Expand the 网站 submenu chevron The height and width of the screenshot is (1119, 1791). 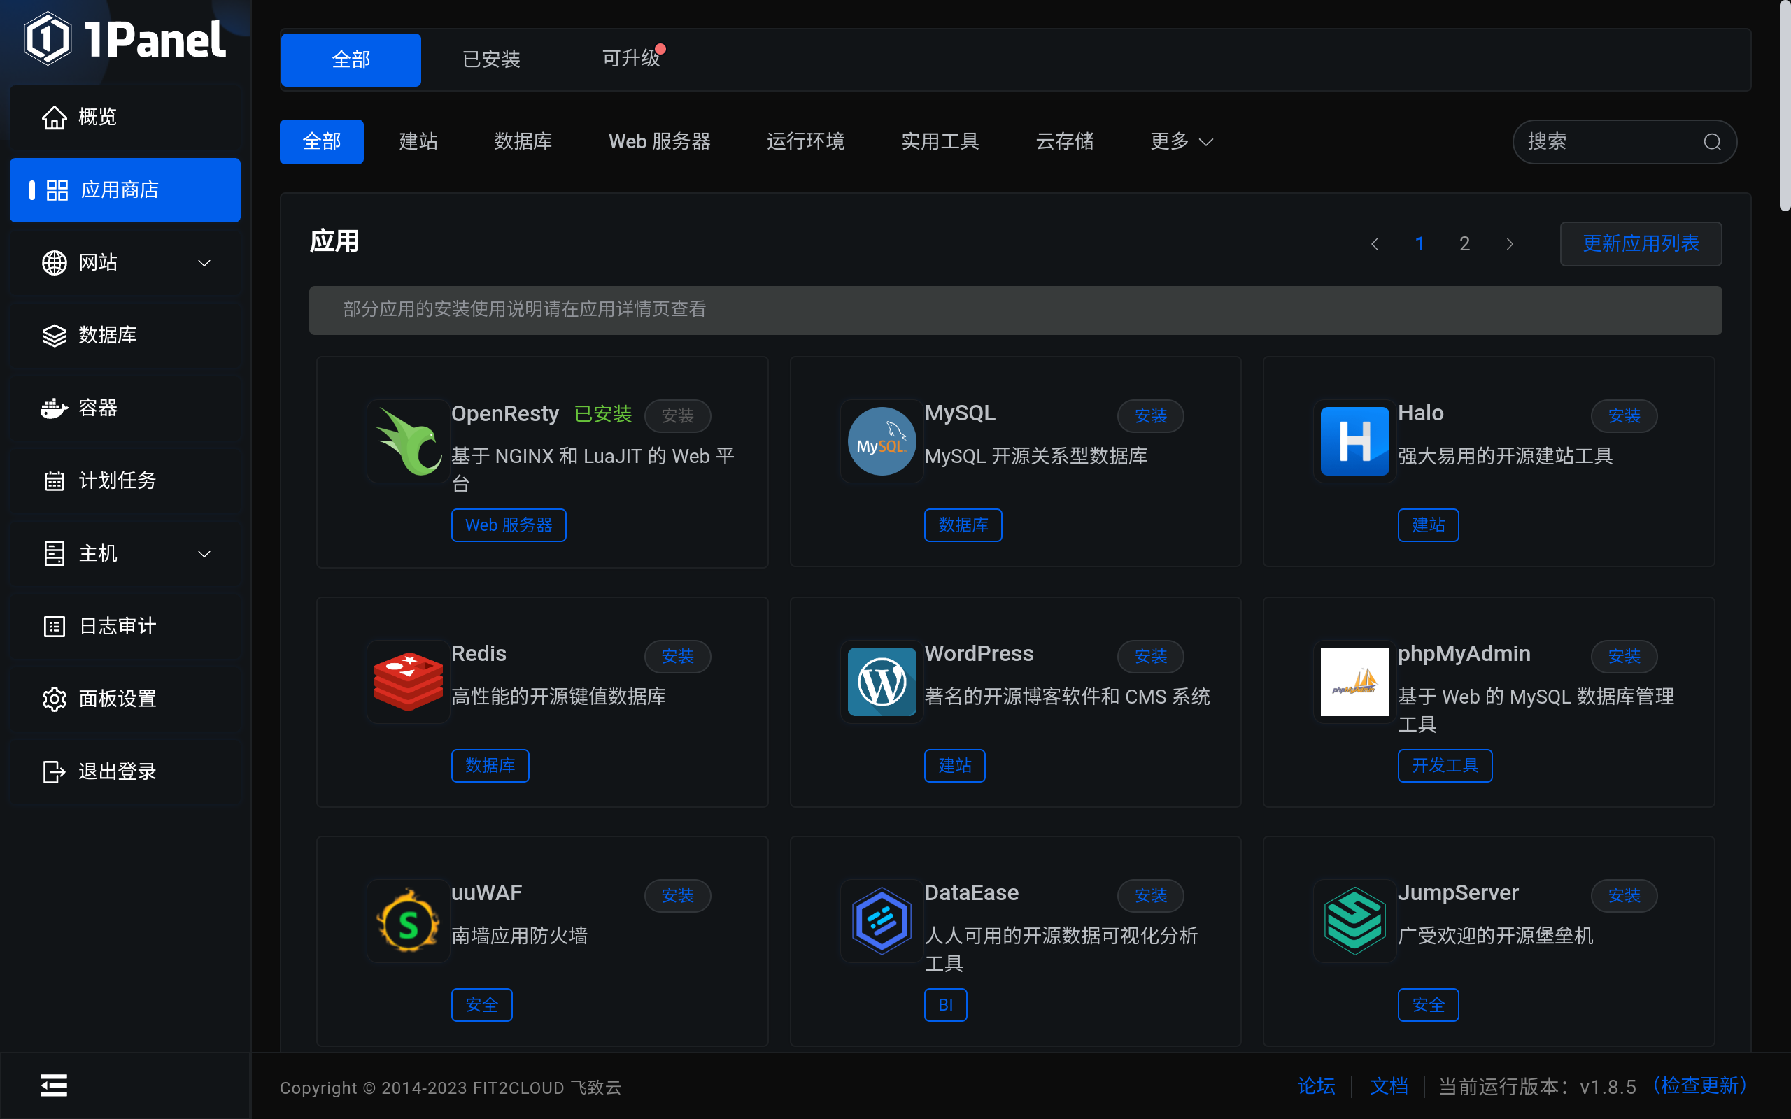(x=204, y=264)
